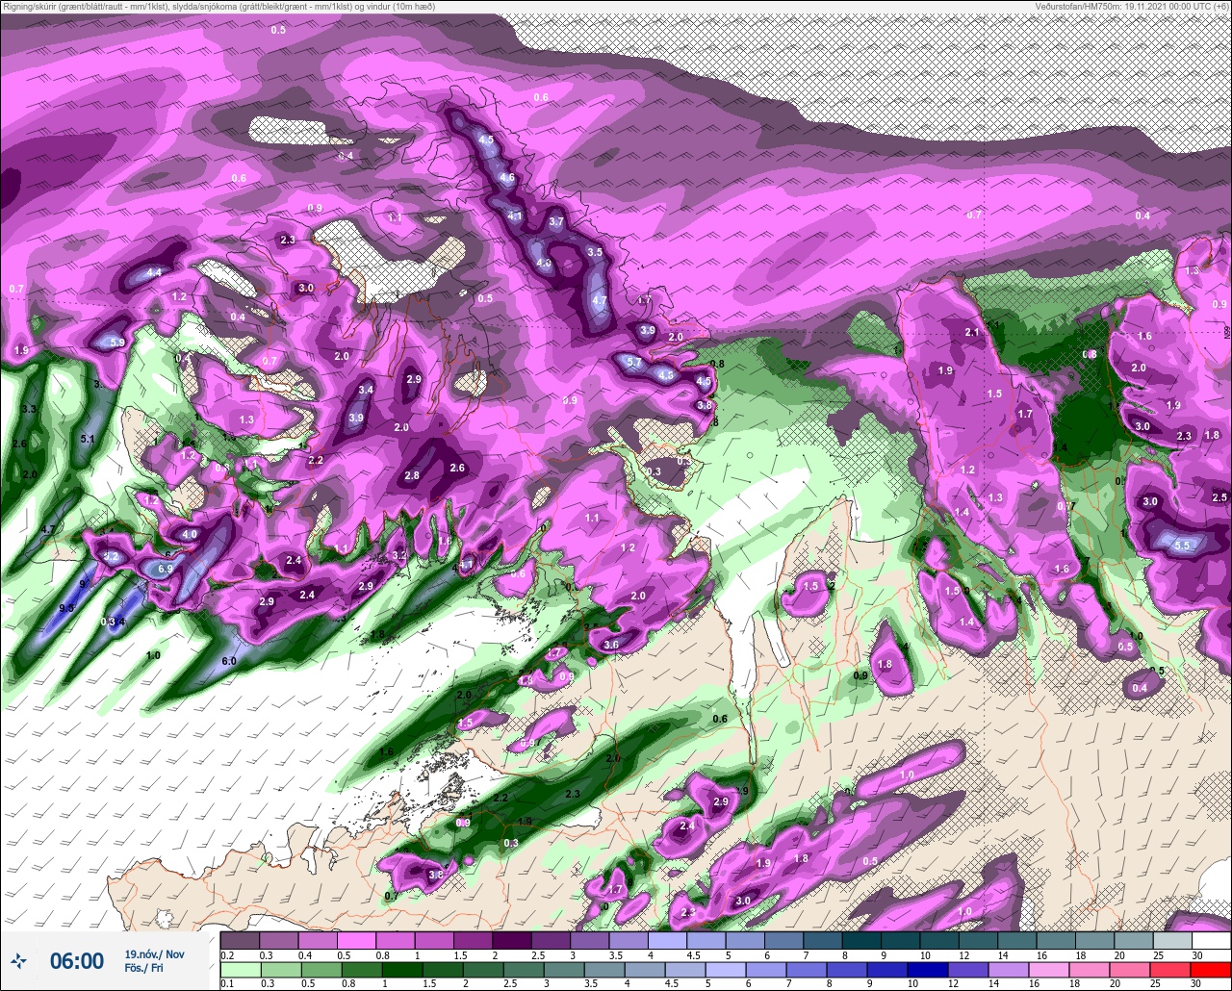Click the 3.5 precipitation value on the map
1232x991 pixels.
[595, 252]
